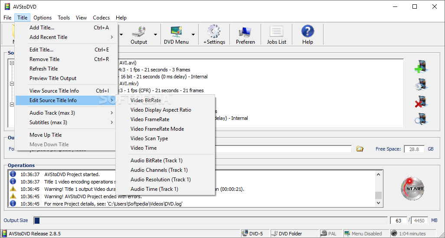Click the edit title filmstrip icon with gear
Viewport: 445px width, 238px height.
coord(421,84)
